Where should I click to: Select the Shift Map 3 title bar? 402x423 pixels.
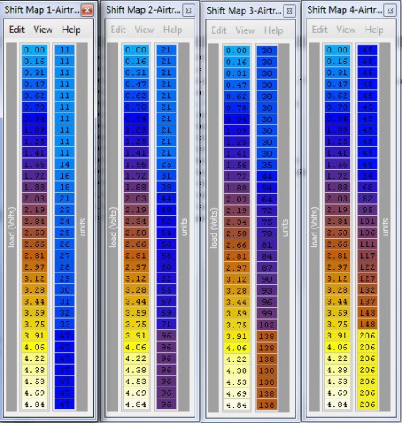(244, 10)
